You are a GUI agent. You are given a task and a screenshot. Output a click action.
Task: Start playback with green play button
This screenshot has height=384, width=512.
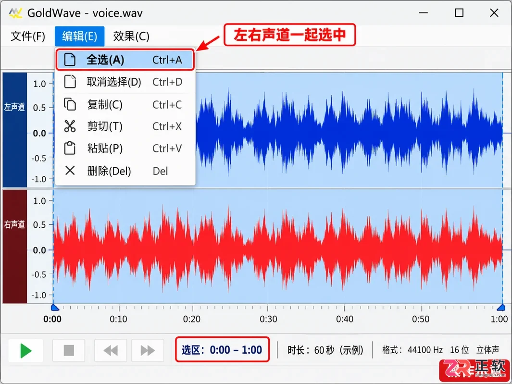[x=26, y=351]
